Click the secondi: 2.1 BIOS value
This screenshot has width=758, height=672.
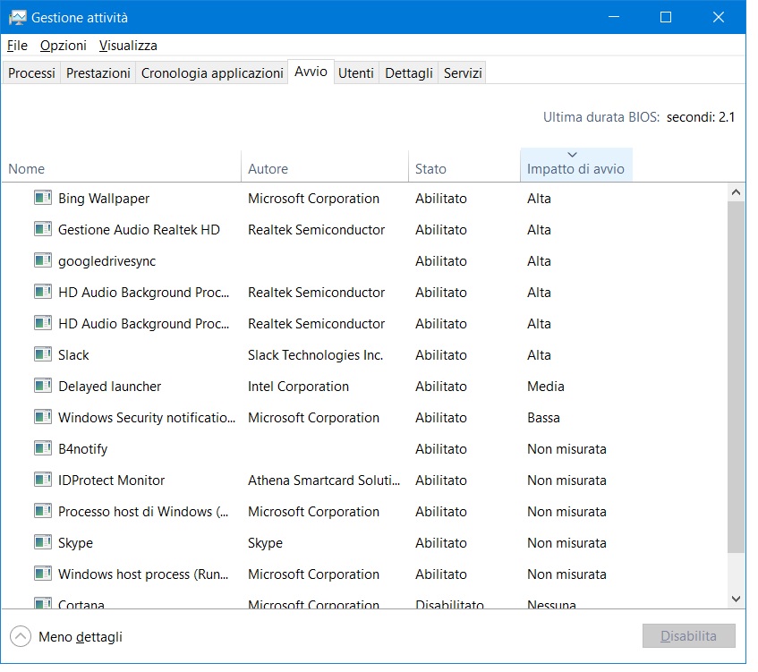coord(701,117)
